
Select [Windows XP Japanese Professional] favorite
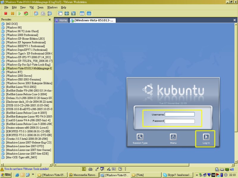(26, 42)
